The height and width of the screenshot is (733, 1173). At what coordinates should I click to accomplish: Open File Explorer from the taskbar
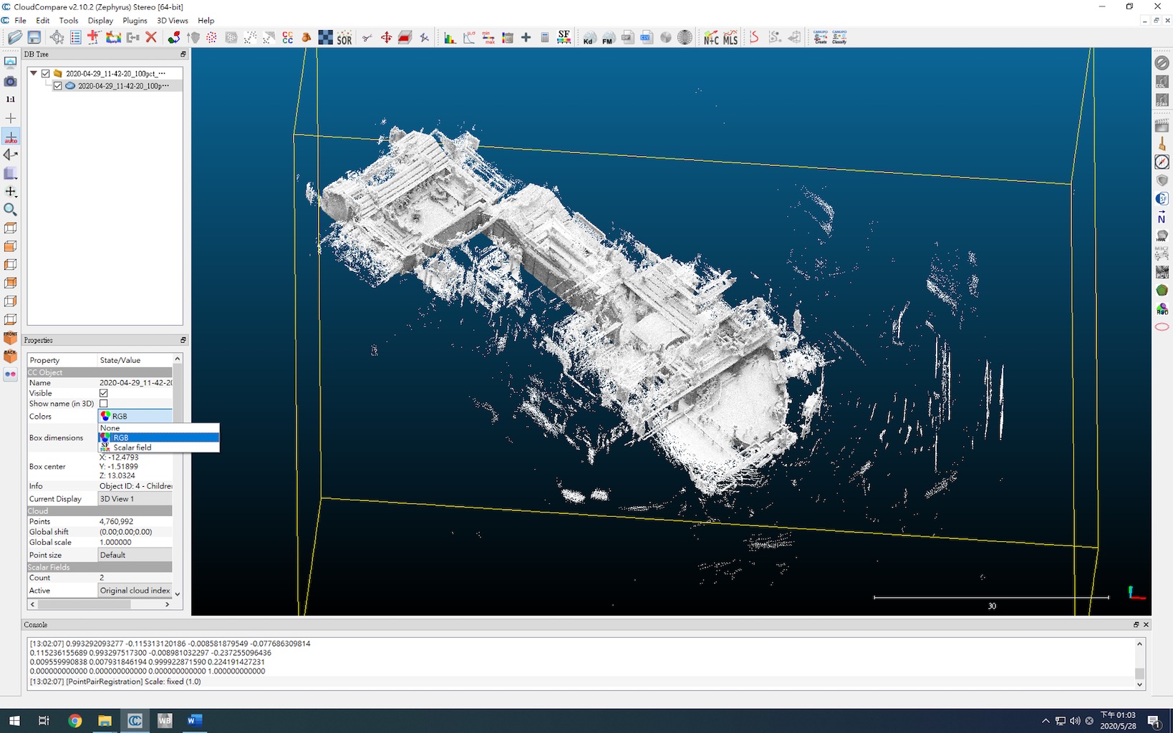pos(105,721)
